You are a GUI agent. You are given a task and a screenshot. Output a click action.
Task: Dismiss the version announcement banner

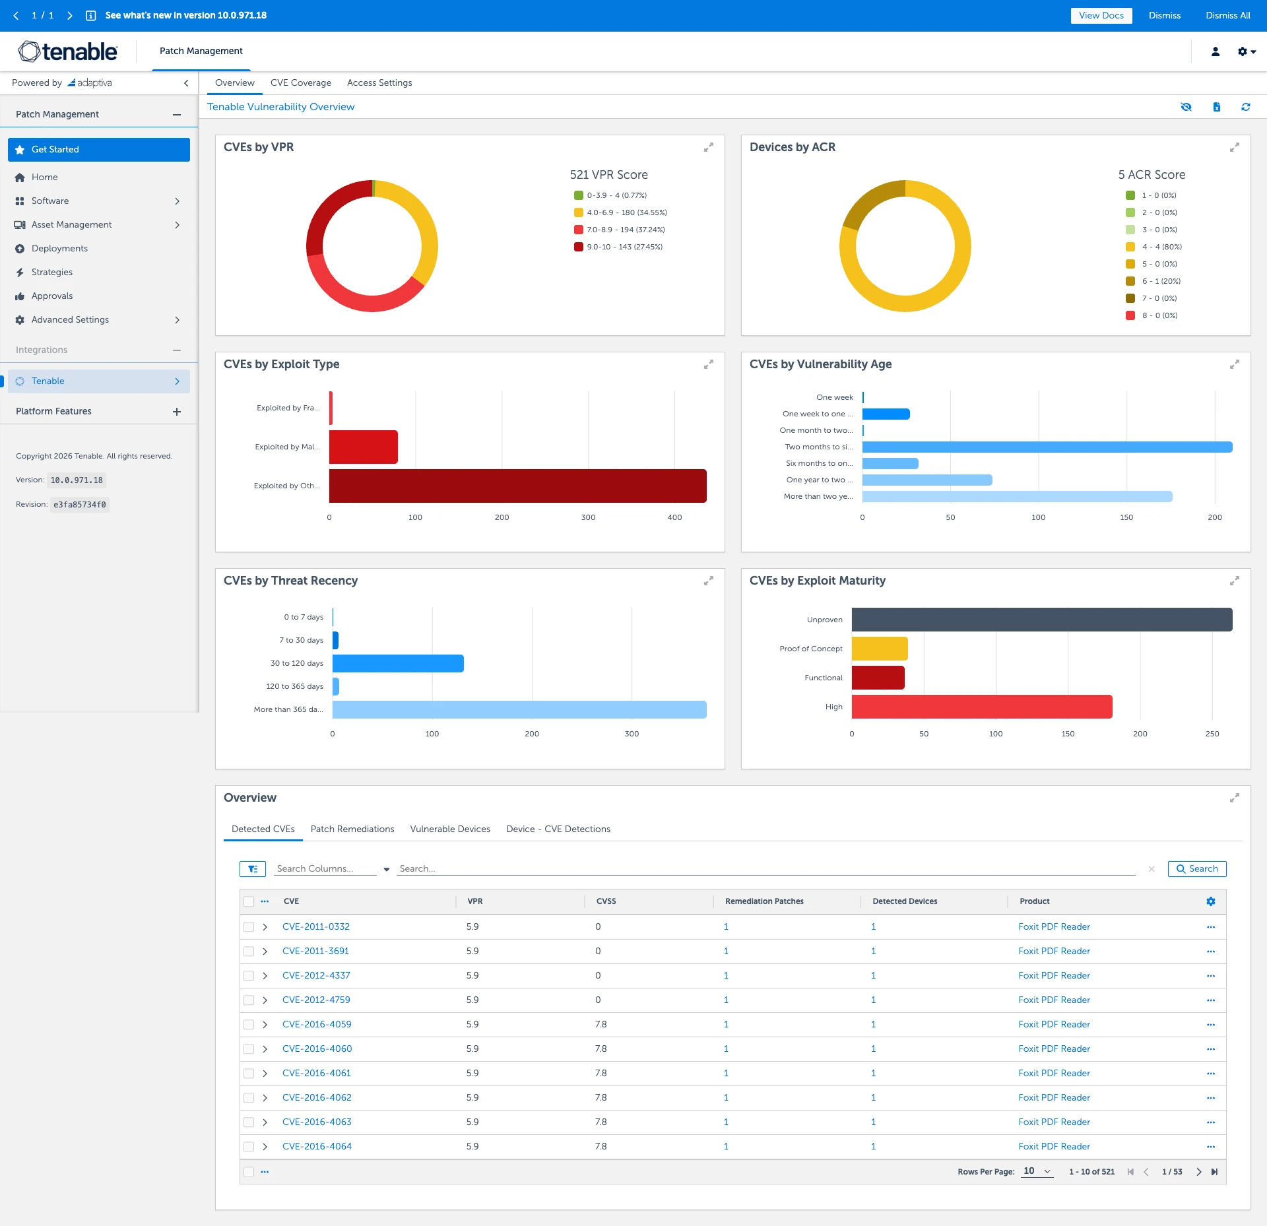(1165, 16)
